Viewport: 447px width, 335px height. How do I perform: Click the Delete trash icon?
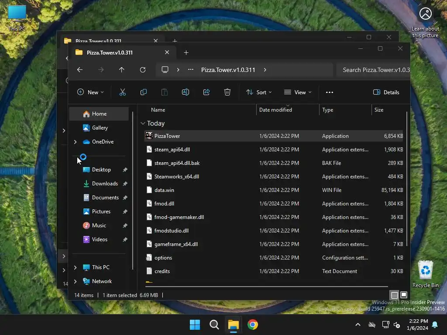pyautogui.click(x=227, y=92)
